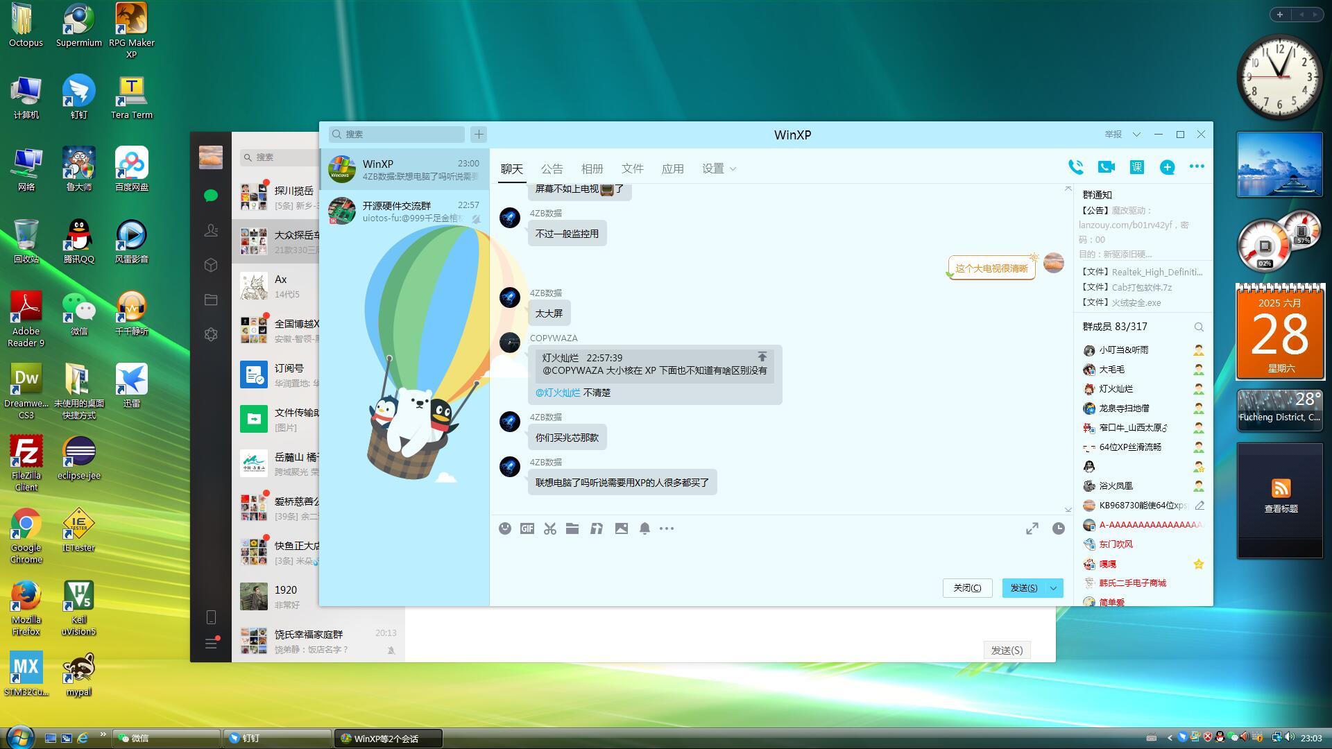Open the 应用 tab
The height and width of the screenshot is (749, 1332).
(673, 169)
